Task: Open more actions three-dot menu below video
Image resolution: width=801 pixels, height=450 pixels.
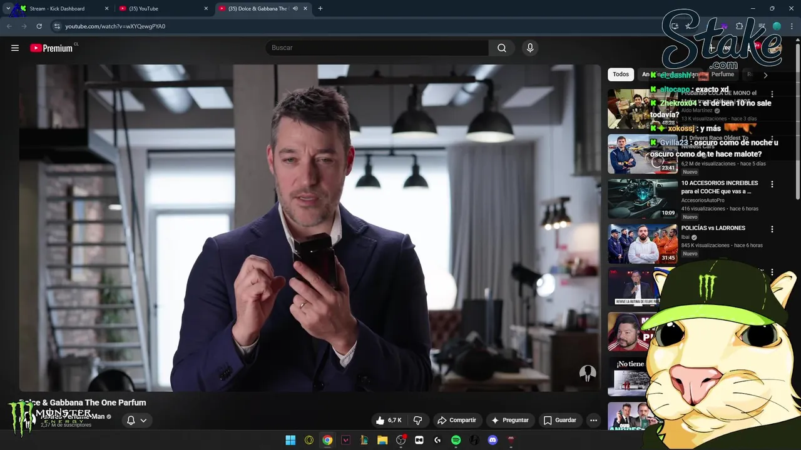Action: tap(594, 420)
